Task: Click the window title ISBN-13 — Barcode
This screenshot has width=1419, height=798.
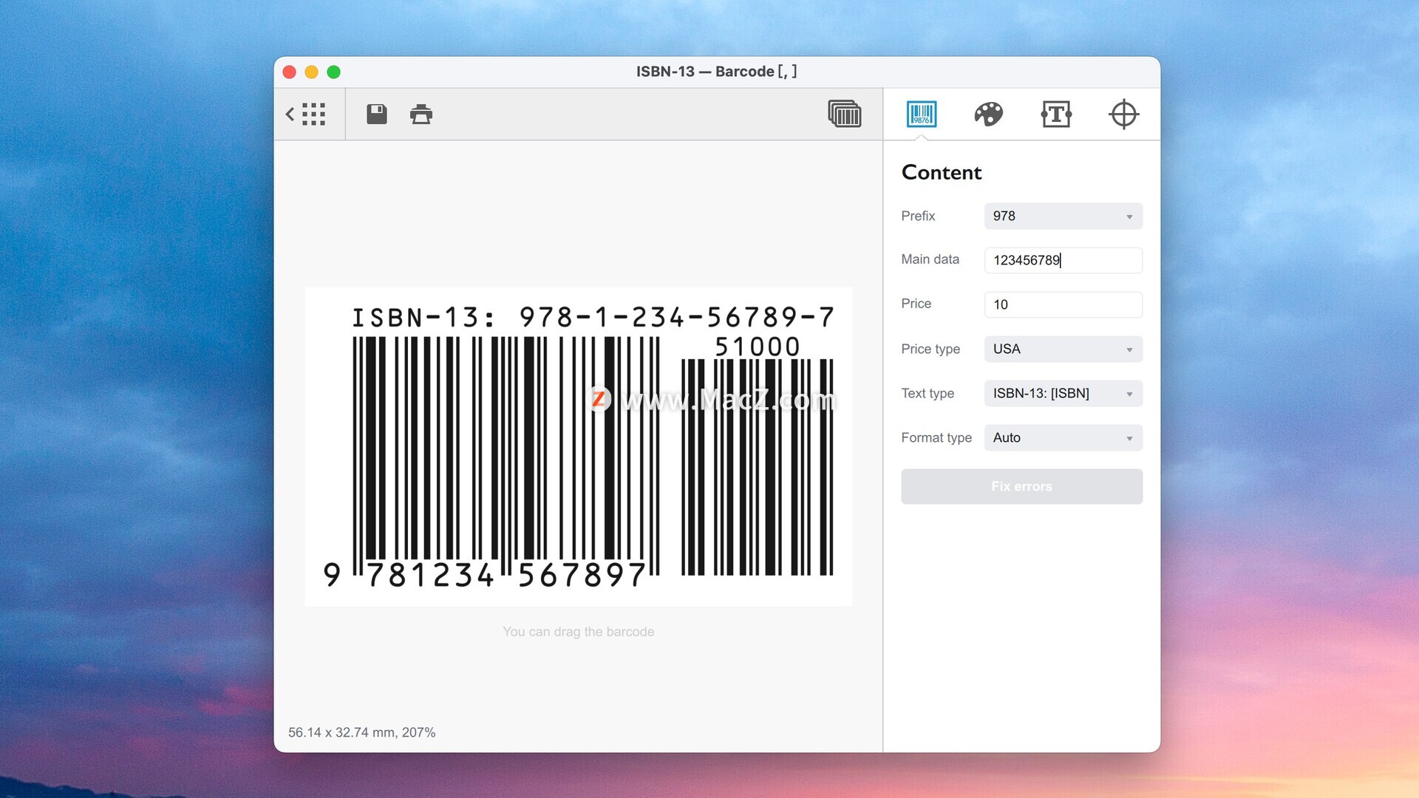Action: pos(716,72)
